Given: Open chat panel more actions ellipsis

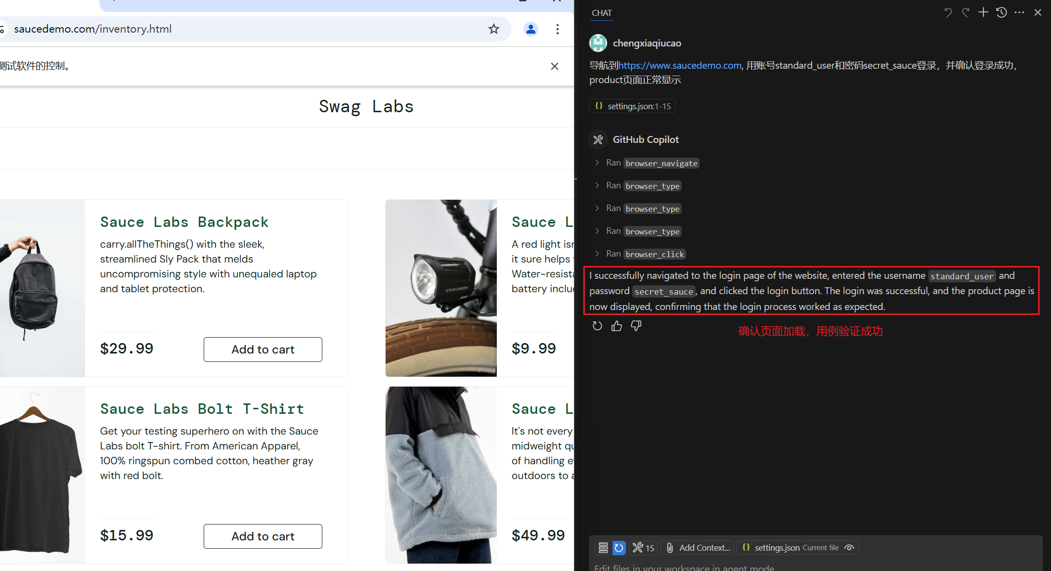Looking at the screenshot, I should coord(1019,12).
